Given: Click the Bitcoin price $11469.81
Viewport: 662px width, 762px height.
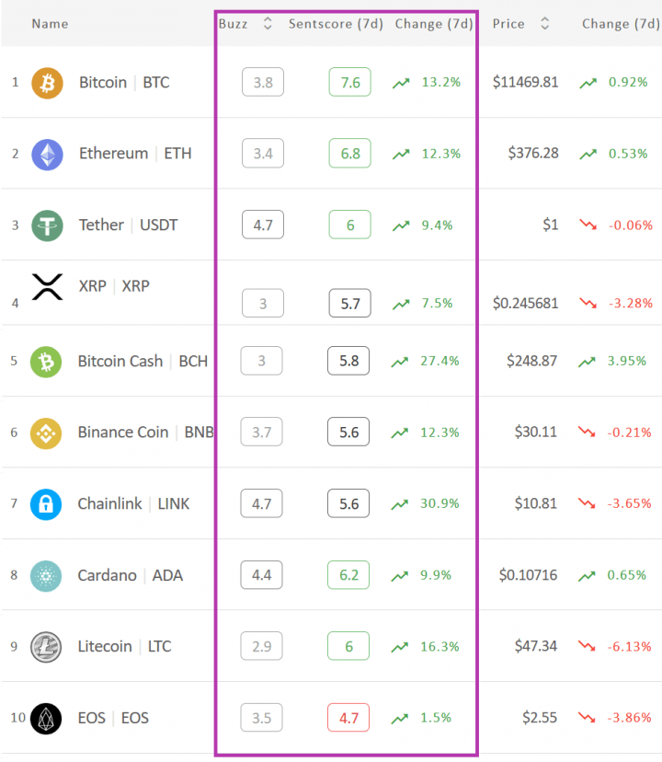Looking at the screenshot, I should (x=526, y=82).
